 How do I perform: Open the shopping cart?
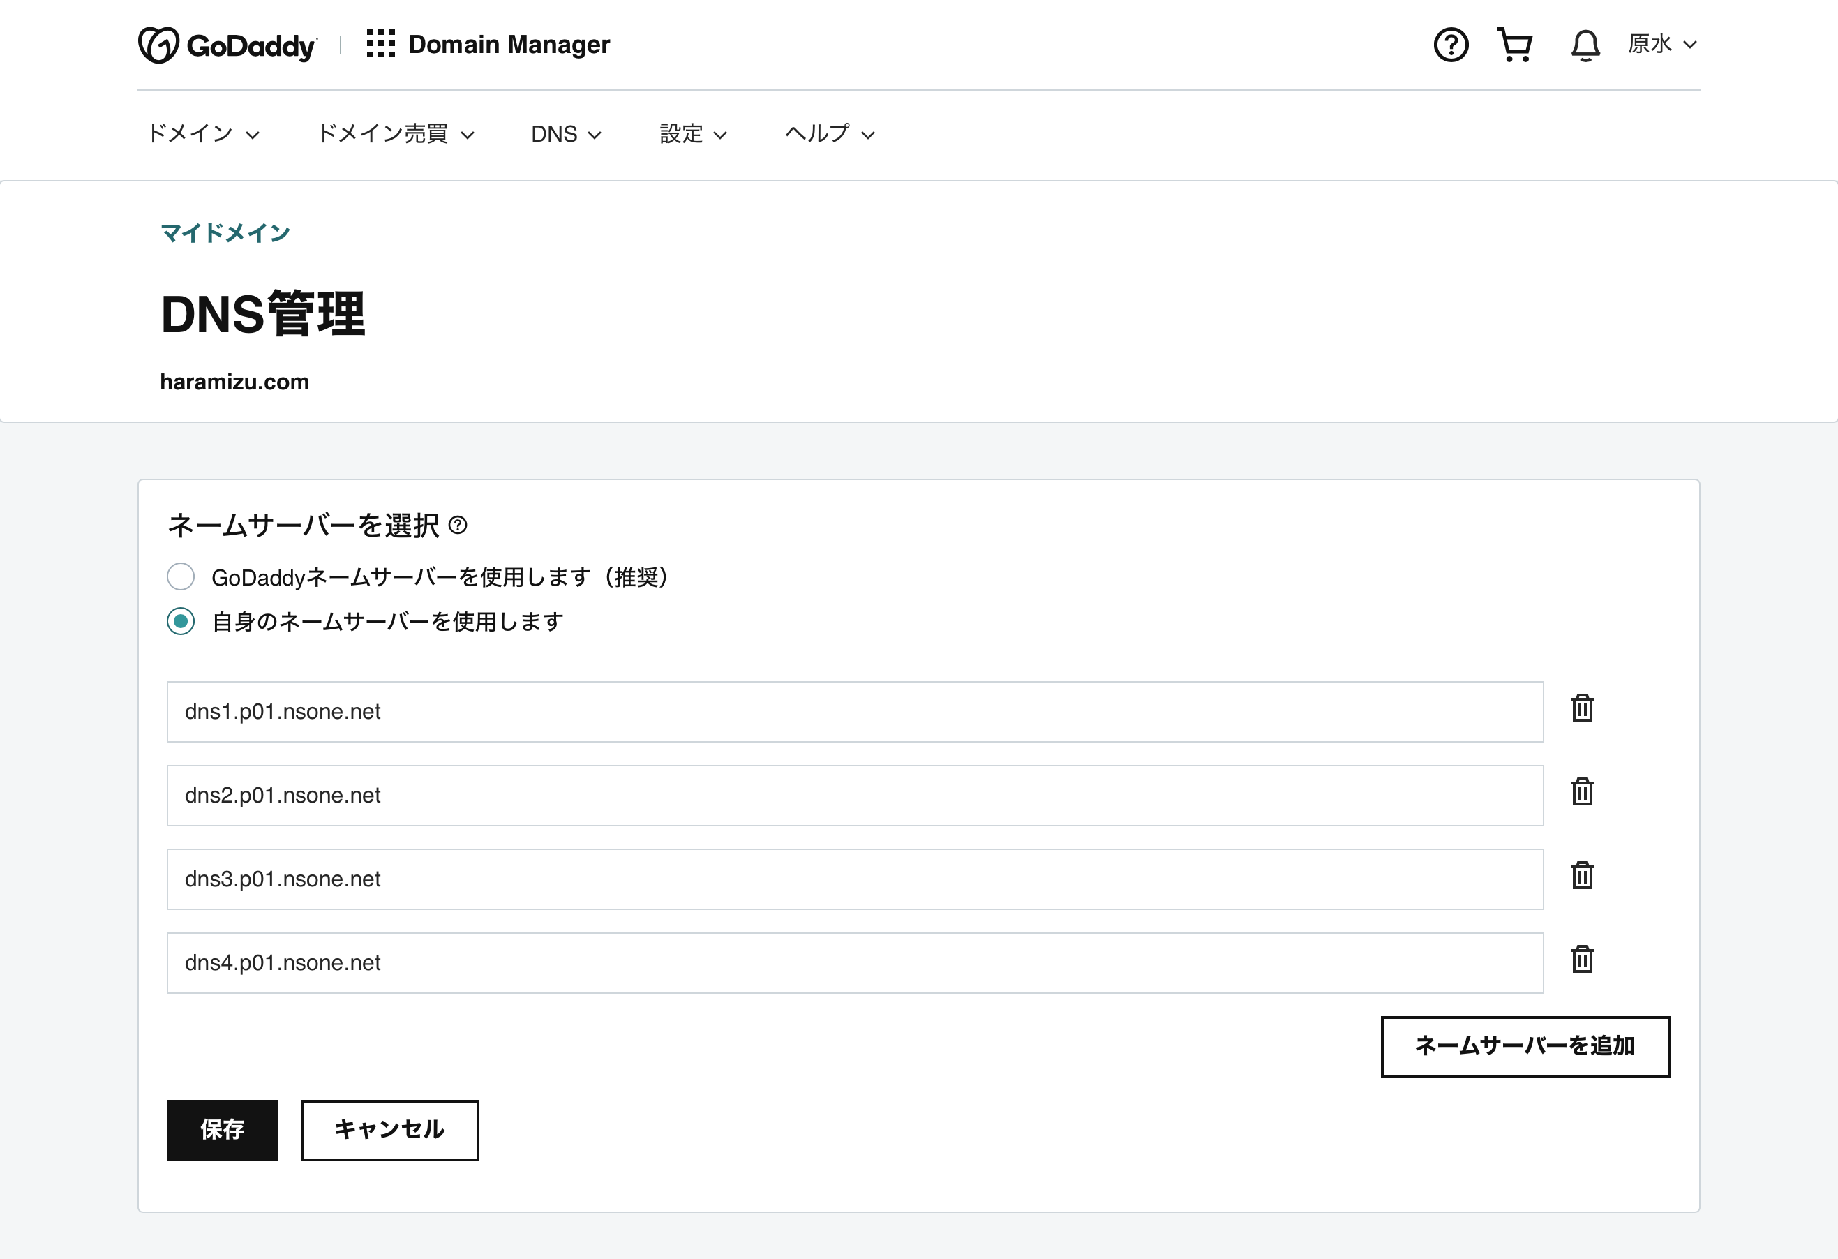(1516, 45)
